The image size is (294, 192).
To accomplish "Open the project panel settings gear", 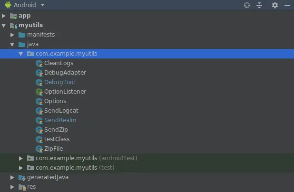I will (275, 5).
